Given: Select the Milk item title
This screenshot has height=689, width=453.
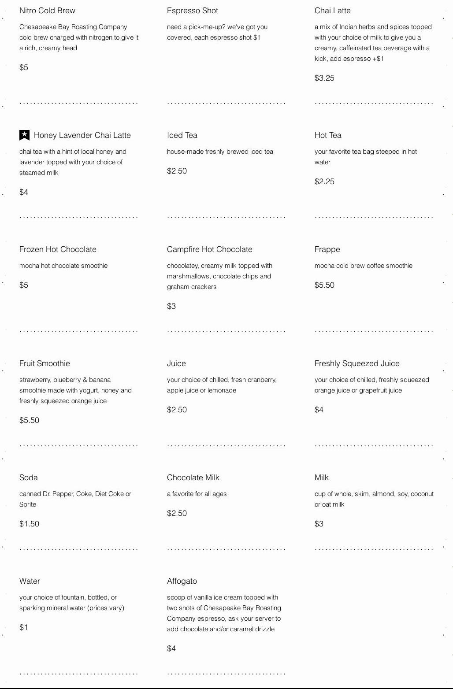Looking at the screenshot, I should click(322, 478).
